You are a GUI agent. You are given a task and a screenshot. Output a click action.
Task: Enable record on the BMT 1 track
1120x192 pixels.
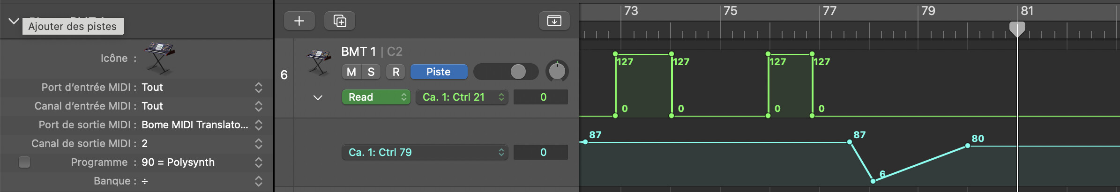[396, 72]
